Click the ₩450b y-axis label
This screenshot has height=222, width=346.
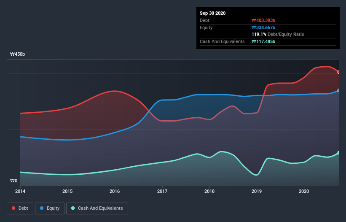click(17, 54)
